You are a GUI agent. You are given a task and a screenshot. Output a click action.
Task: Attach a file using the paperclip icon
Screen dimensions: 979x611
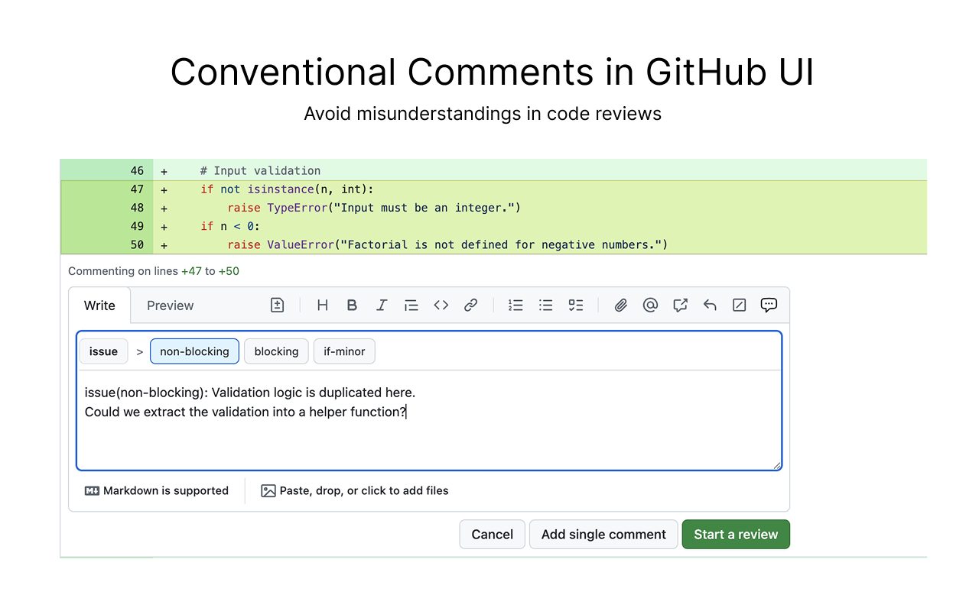(620, 305)
